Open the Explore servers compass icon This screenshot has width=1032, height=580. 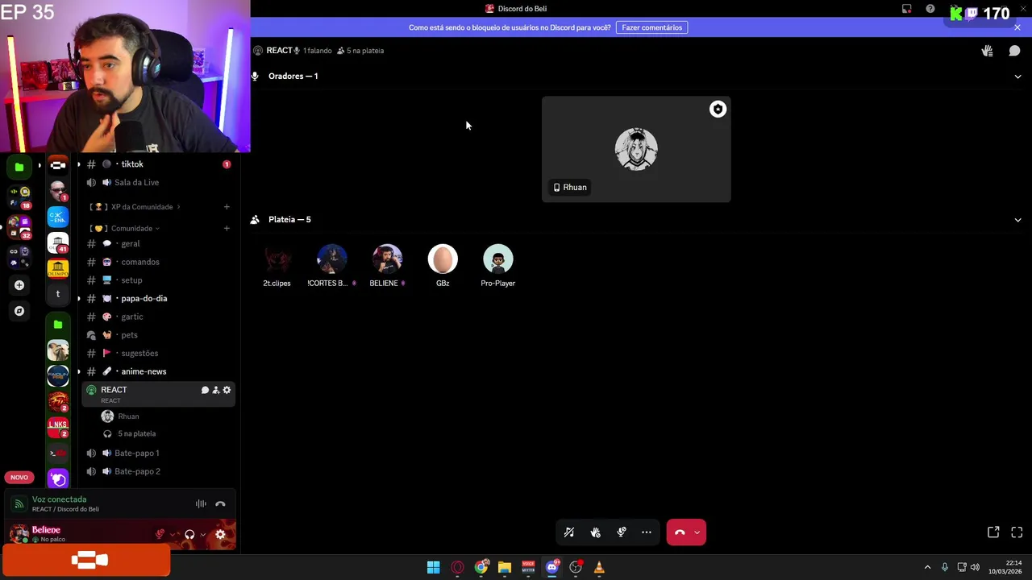click(x=19, y=311)
